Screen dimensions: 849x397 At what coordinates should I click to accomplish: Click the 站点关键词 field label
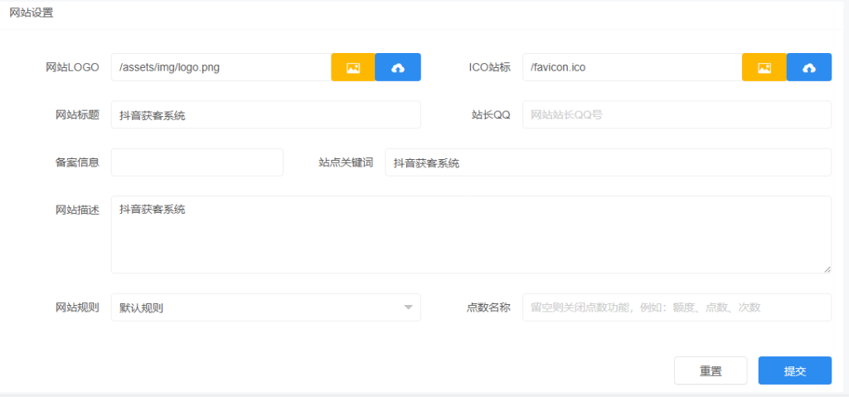click(346, 162)
